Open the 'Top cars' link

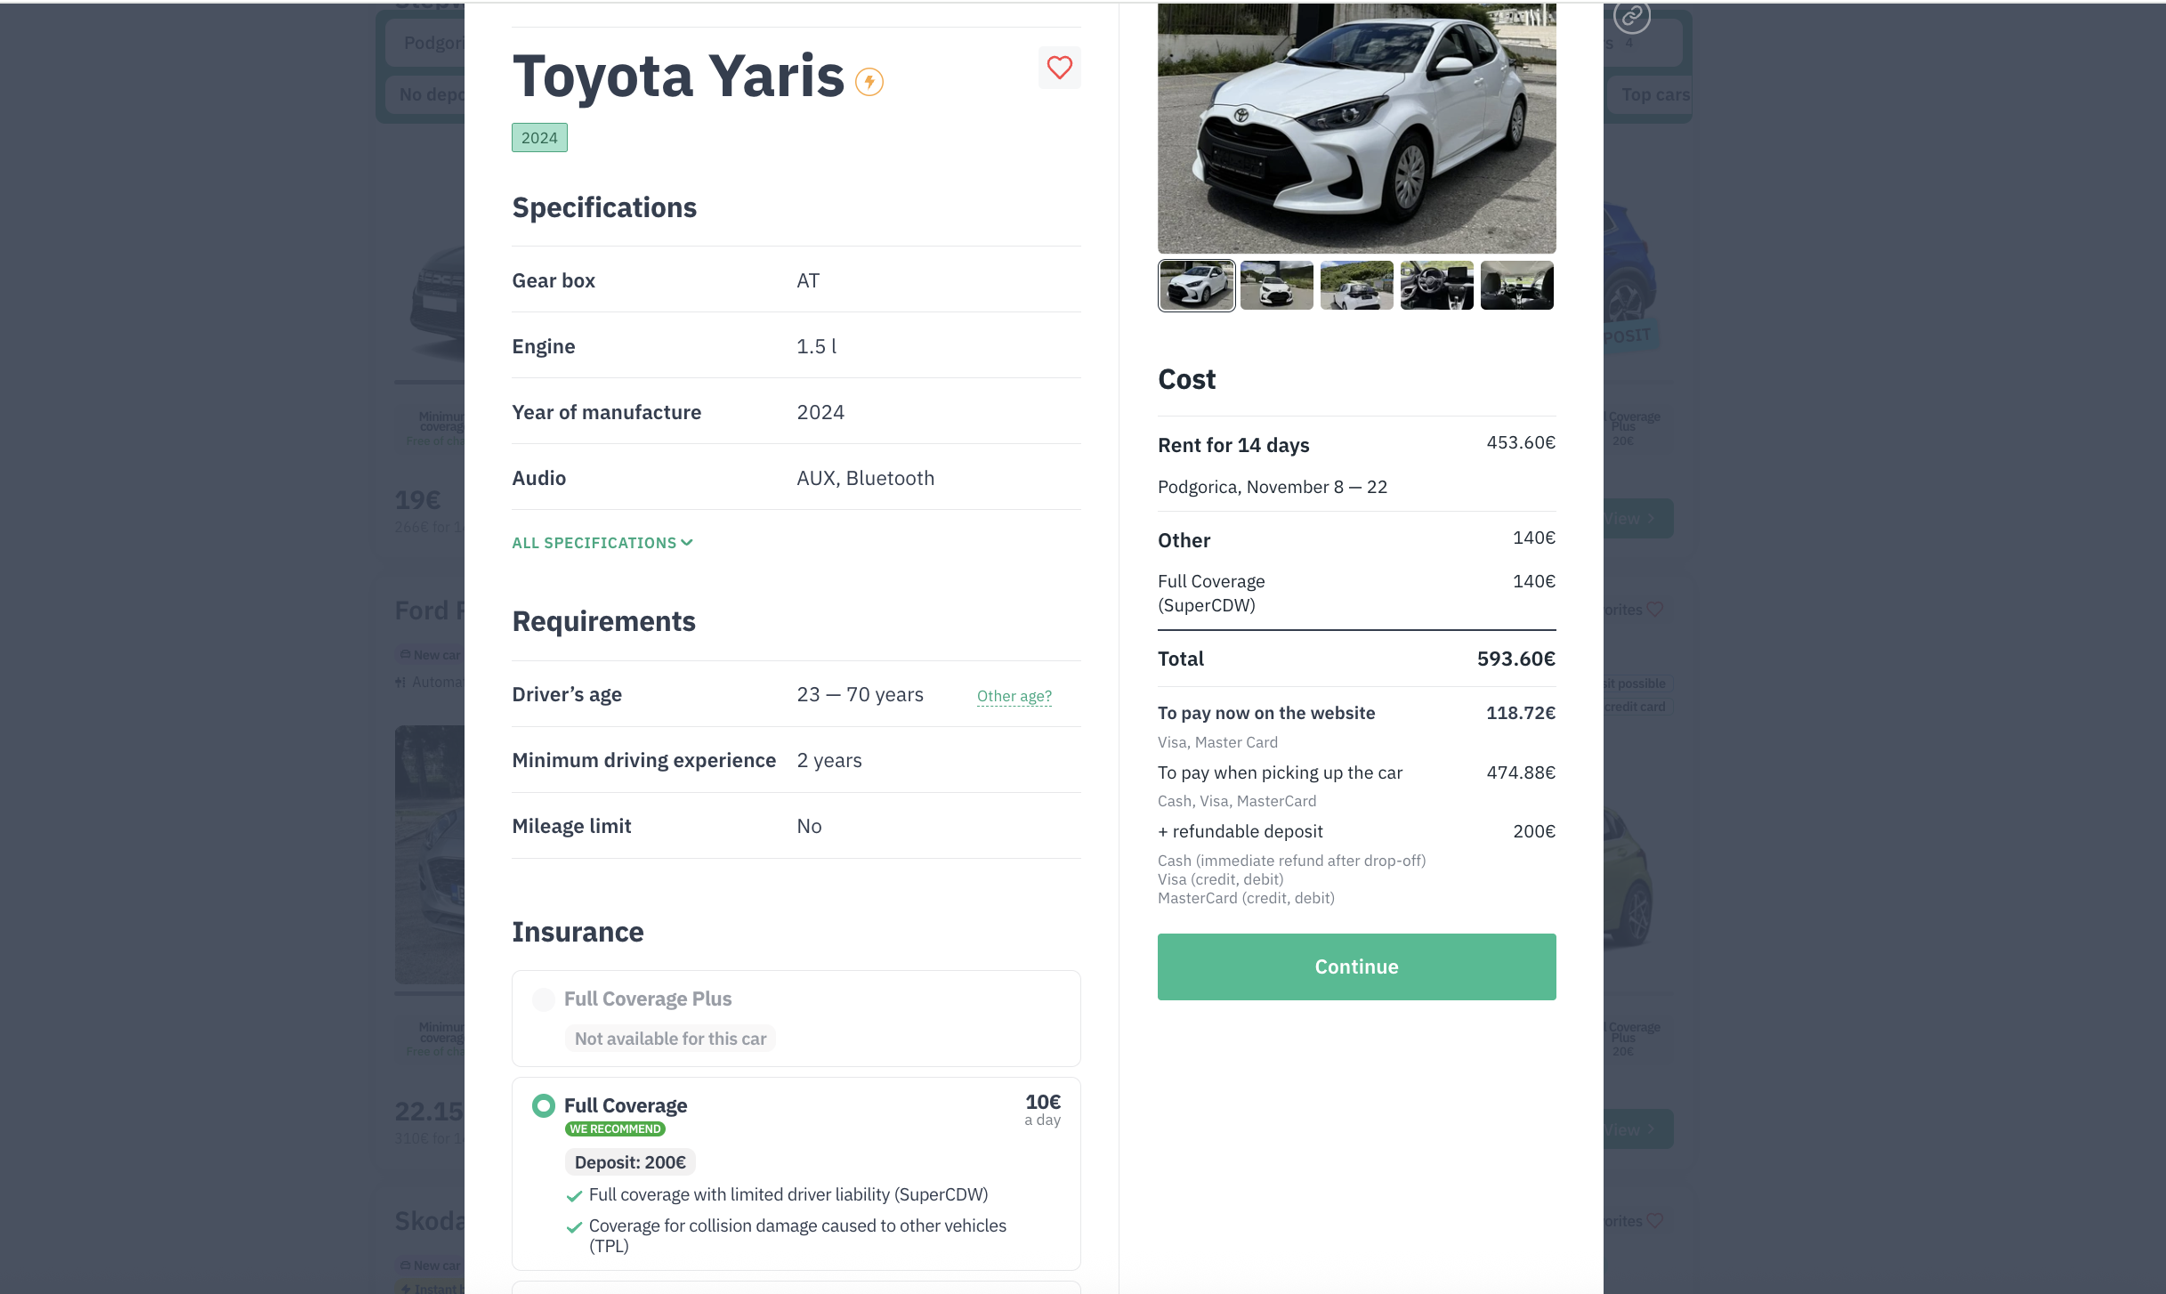point(1655,93)
